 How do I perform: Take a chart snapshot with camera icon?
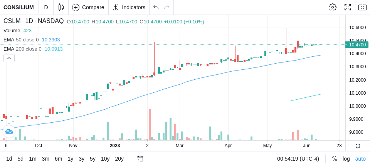(362, 7)
